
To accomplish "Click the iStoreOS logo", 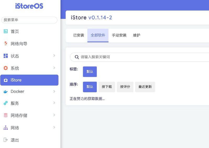I will click(x=29, y=6).
